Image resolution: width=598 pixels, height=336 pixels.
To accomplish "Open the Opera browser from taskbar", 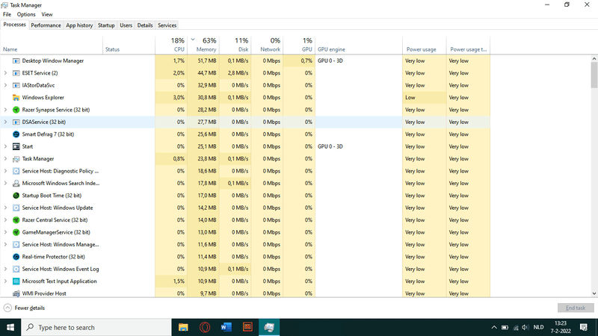I will click(205, 327).
